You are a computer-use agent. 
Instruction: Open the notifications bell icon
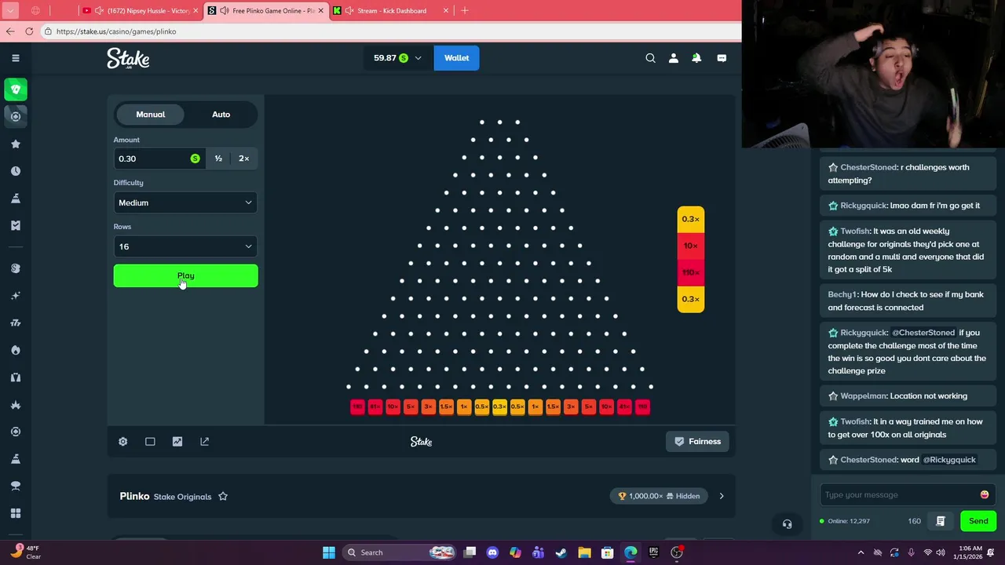point(696,58)
